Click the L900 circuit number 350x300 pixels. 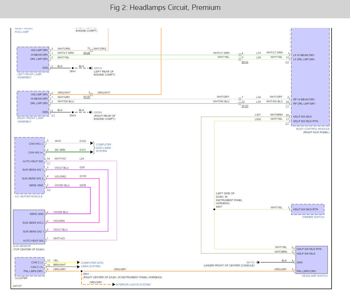coord(258,119)
